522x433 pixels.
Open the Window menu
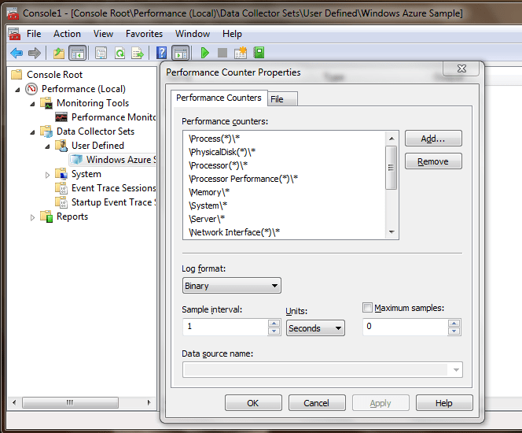[193, 34]
